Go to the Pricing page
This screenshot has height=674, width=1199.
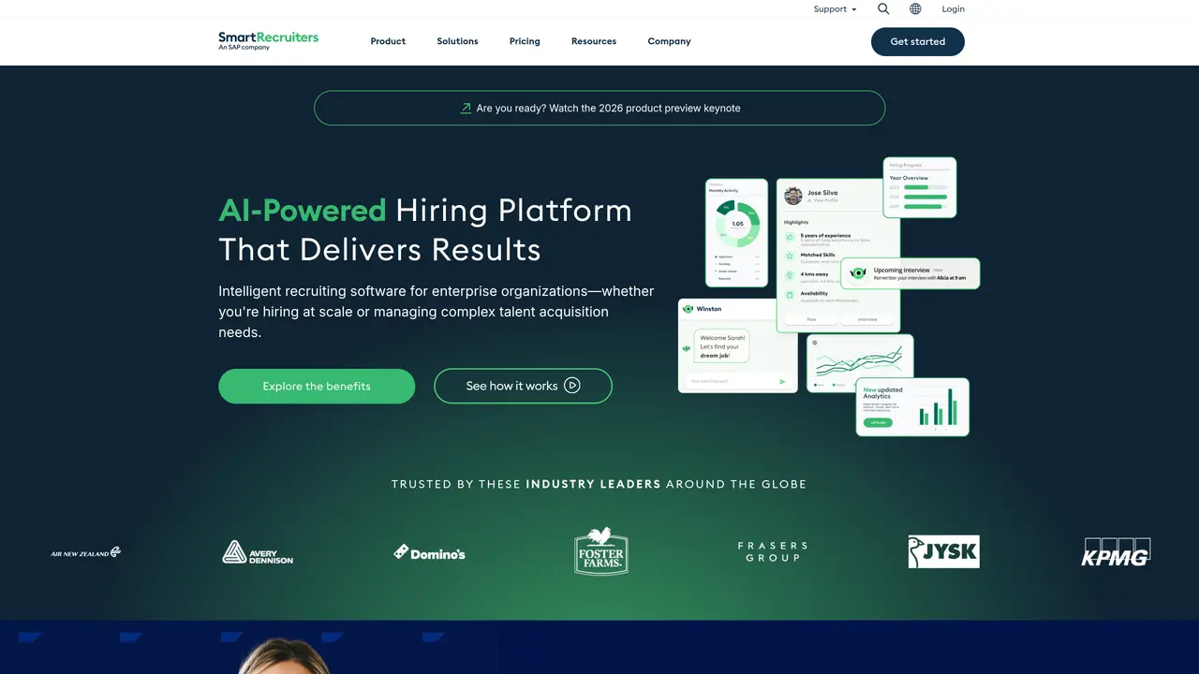(x=525, y=41)
